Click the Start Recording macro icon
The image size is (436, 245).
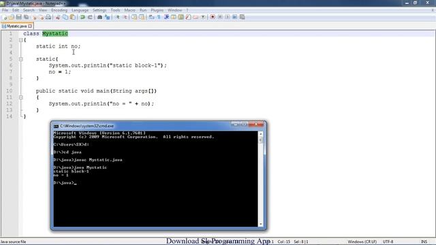click(x=213, y=17)
